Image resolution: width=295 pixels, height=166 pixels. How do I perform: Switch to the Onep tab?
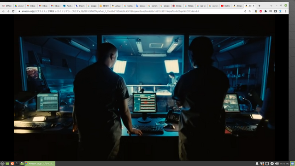coord(177,6)
